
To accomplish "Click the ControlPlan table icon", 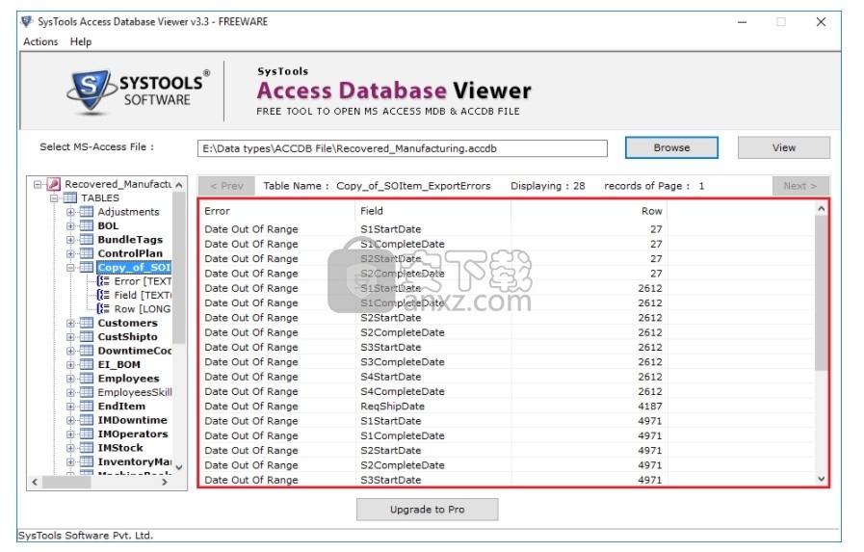I will pyautogui.click(x=87, y=253).
